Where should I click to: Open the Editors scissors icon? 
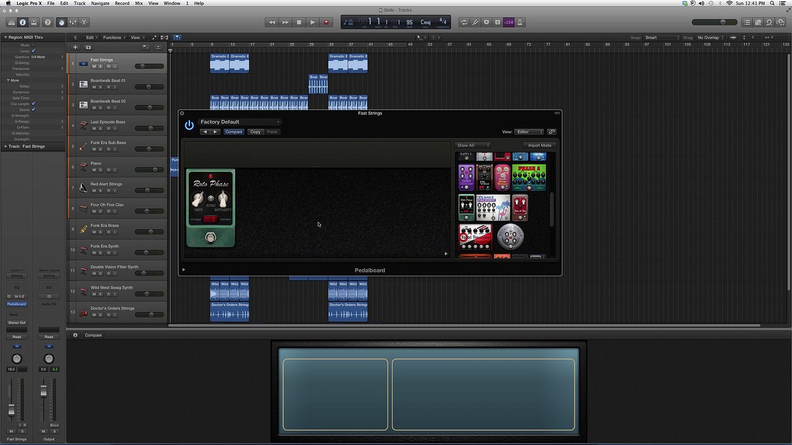click(x=84, y=22)
